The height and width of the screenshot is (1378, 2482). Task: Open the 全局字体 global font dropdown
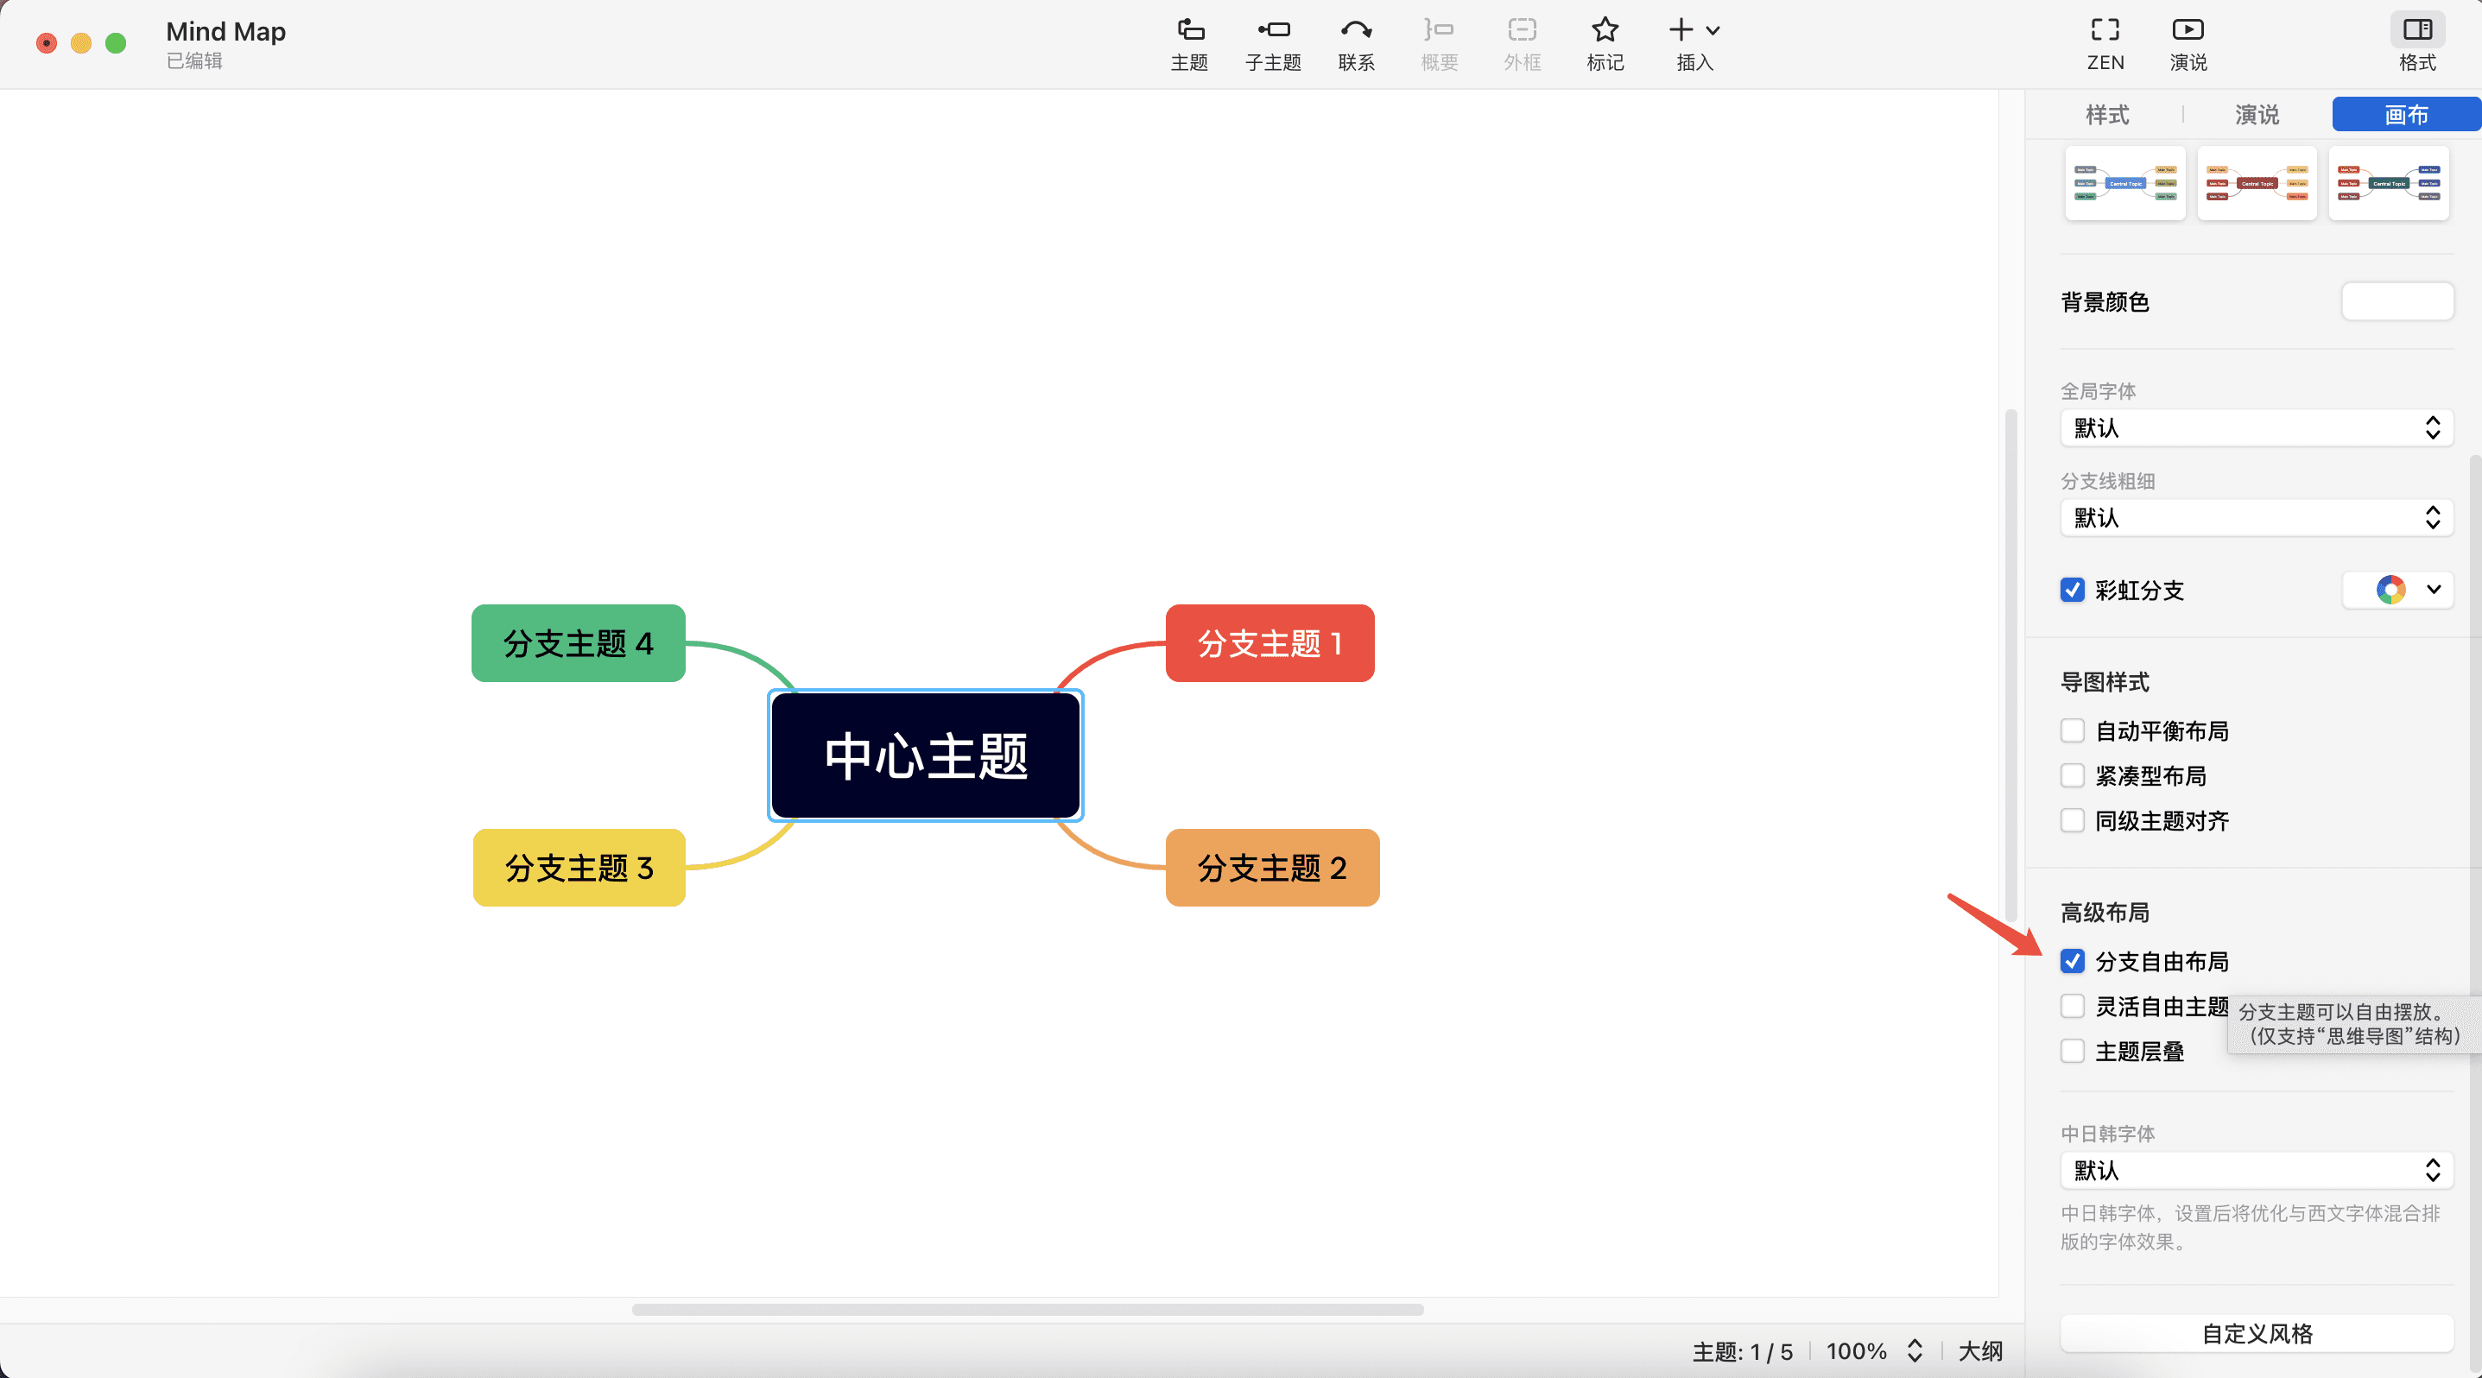pos(2256,427)
